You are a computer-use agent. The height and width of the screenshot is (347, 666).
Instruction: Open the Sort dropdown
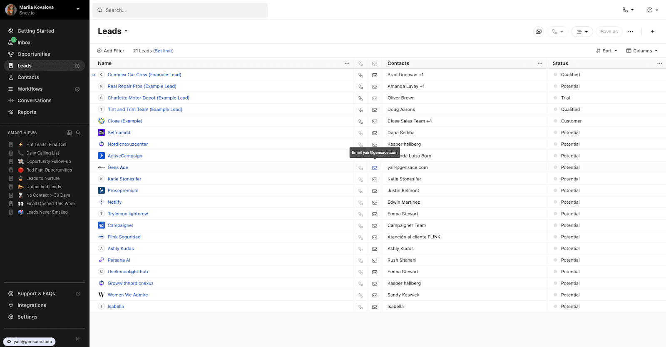[606, 51]
